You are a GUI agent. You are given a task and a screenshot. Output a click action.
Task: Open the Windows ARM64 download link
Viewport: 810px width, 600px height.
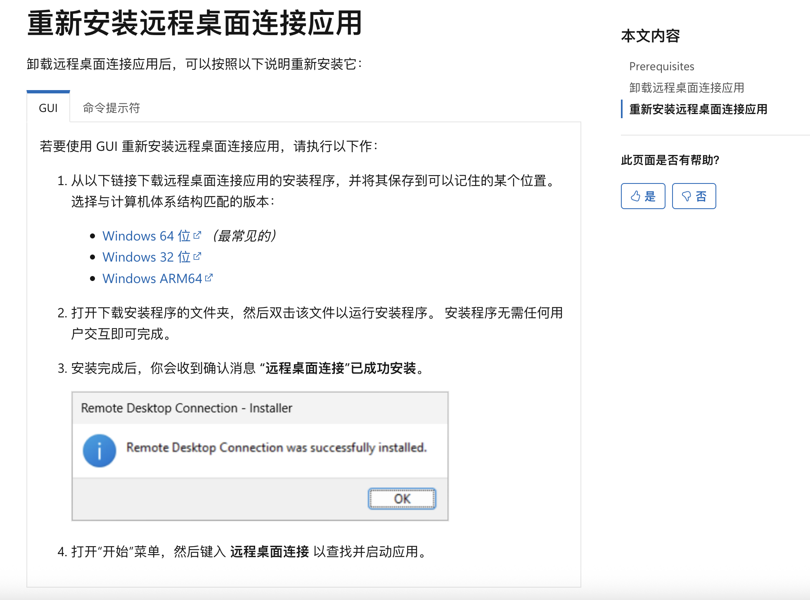152,279
